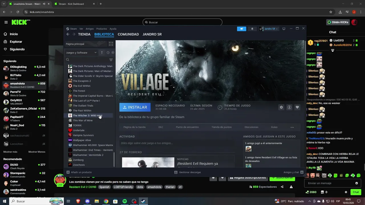
Task: Open game info icon for Village
Action: tap(289, 107)
